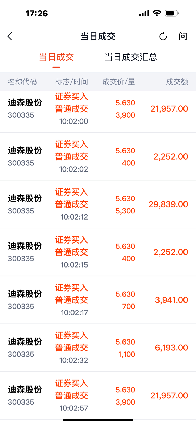The image size is (196, 425).
Task: Select the 3,941.00 trade row
Action: [98, 300]
